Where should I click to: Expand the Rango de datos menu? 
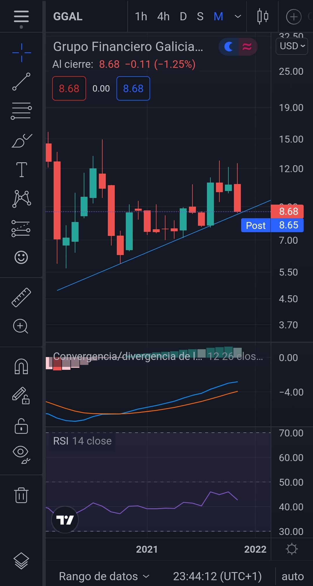[104, 576]
